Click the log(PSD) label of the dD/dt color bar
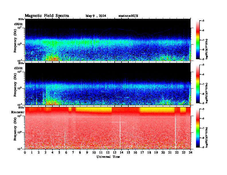The width and height of the screenshot is (227, 175). click(x=207, y=93)
